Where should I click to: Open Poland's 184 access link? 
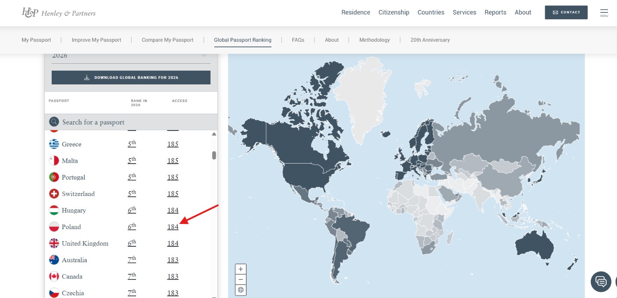(173, 227)
